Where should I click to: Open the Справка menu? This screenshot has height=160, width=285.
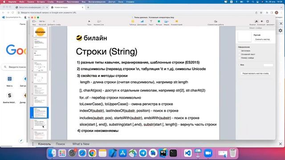130,2
